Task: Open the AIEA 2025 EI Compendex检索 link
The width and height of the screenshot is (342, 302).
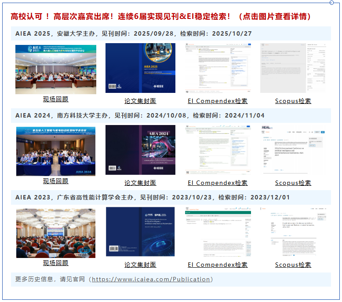Action: [x=218, y=101]
